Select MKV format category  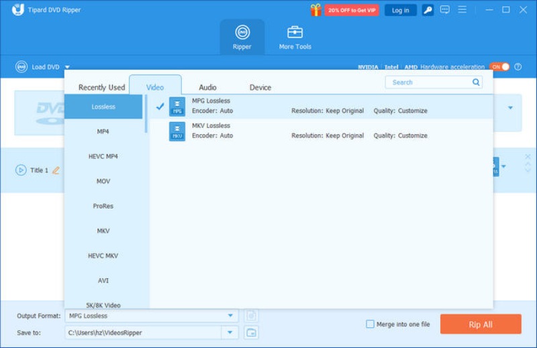pyautogui.click(x=103, y=231)
